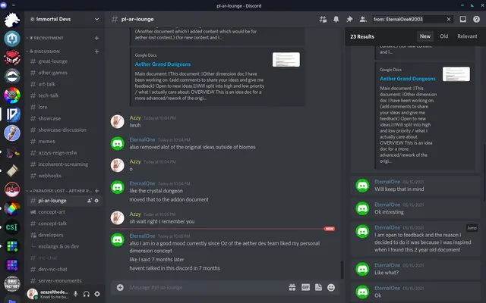Open the webhooks channel
This screenshot has height=303, width=486.
65,176
